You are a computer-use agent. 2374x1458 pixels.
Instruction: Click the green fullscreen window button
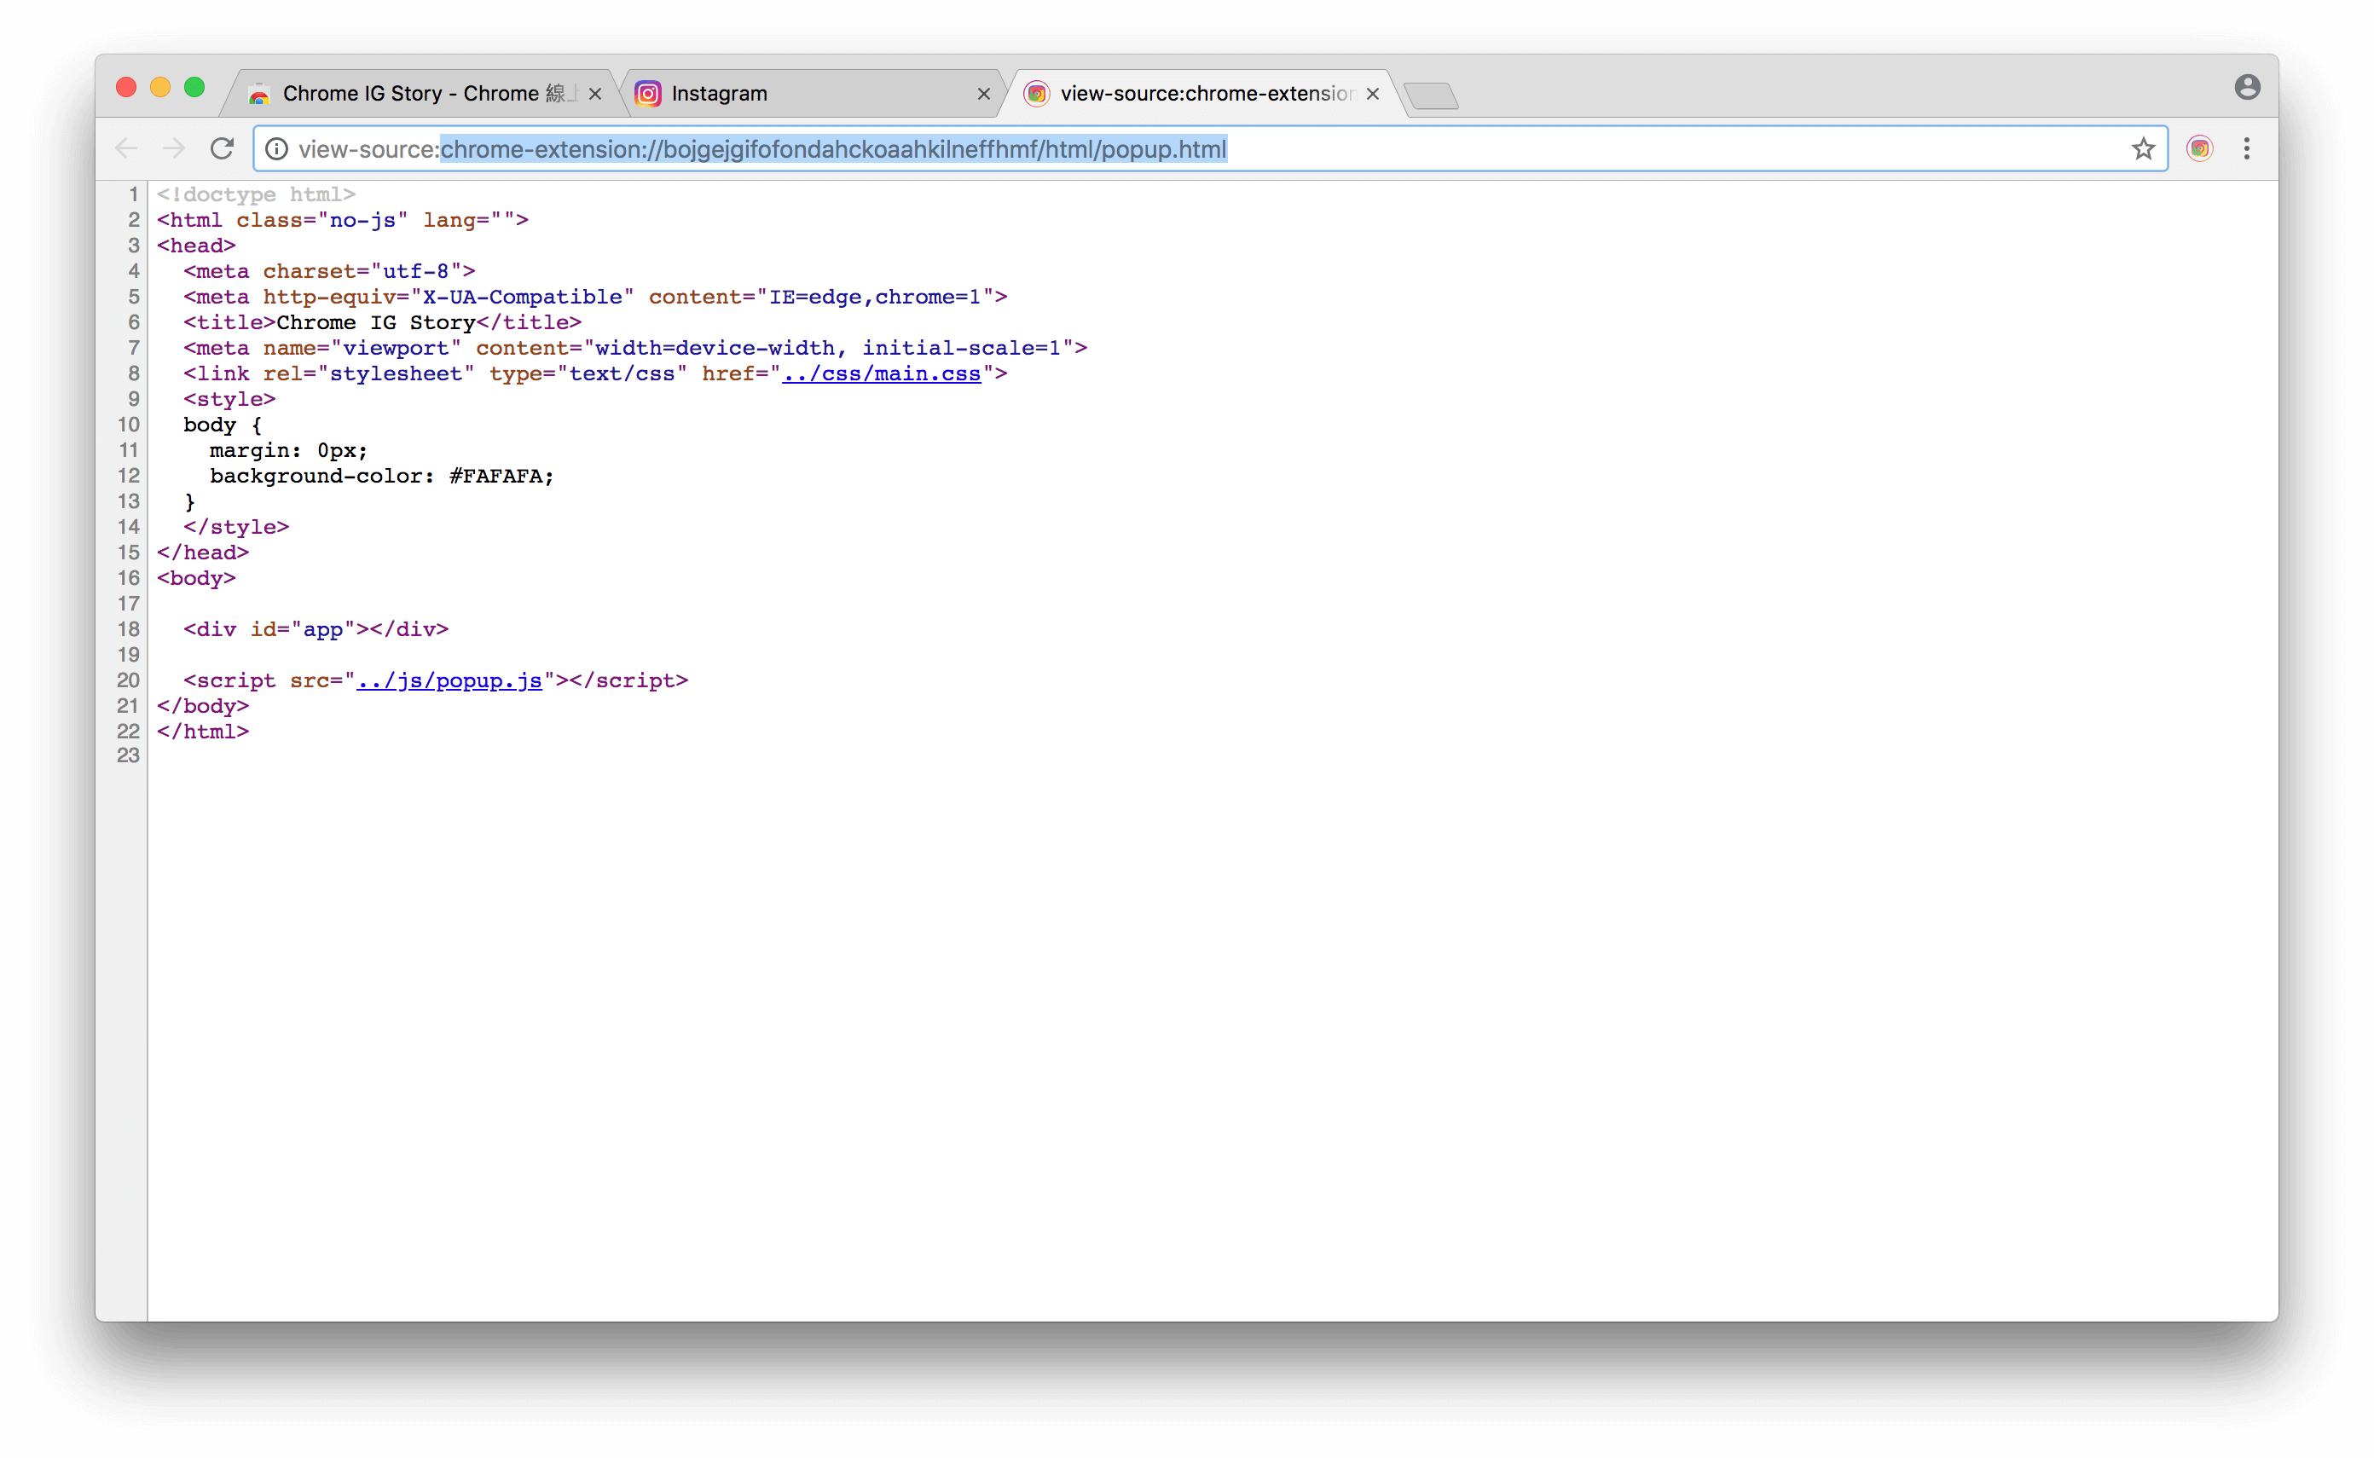pos(194,88)
